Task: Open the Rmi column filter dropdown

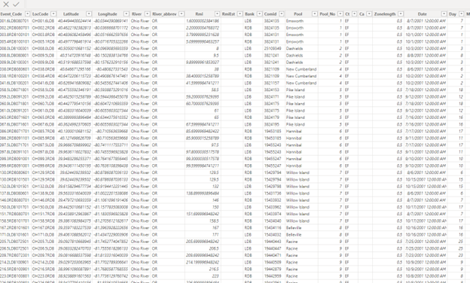Action: pos(218,14)
